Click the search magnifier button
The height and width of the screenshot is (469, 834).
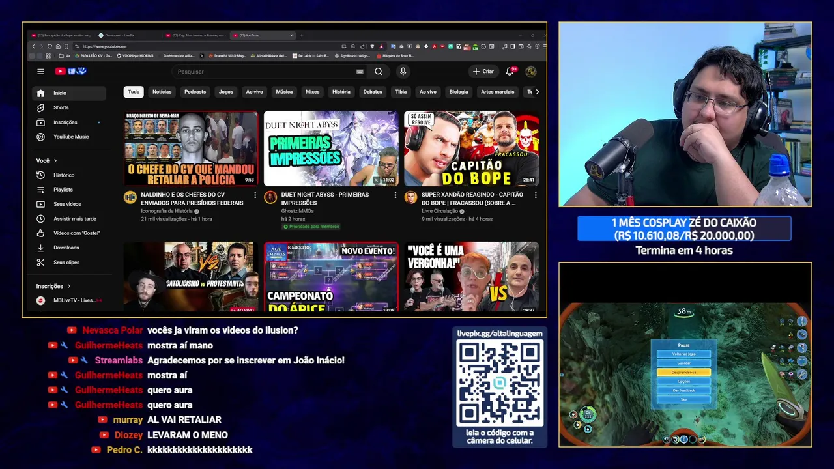[379, 72]
